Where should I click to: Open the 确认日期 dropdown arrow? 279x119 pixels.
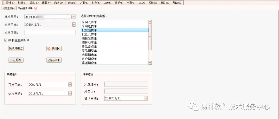coord(146,98)
